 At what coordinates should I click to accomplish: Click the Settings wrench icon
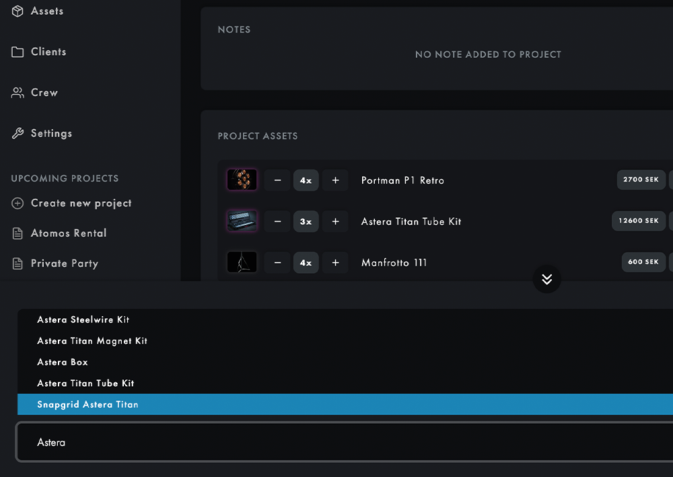coord(17,133)
